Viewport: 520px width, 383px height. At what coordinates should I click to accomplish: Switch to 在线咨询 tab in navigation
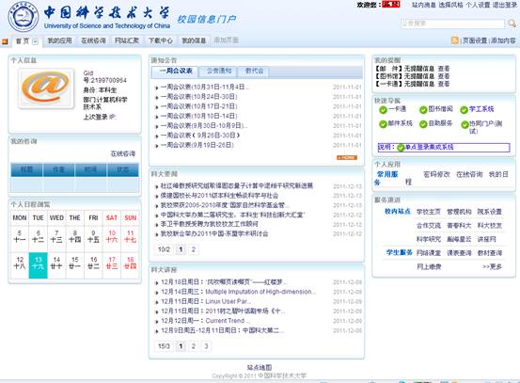(93, 40)
